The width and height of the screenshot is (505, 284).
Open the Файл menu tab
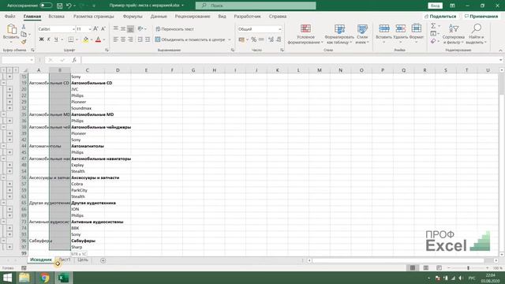(x=10, y=17)
